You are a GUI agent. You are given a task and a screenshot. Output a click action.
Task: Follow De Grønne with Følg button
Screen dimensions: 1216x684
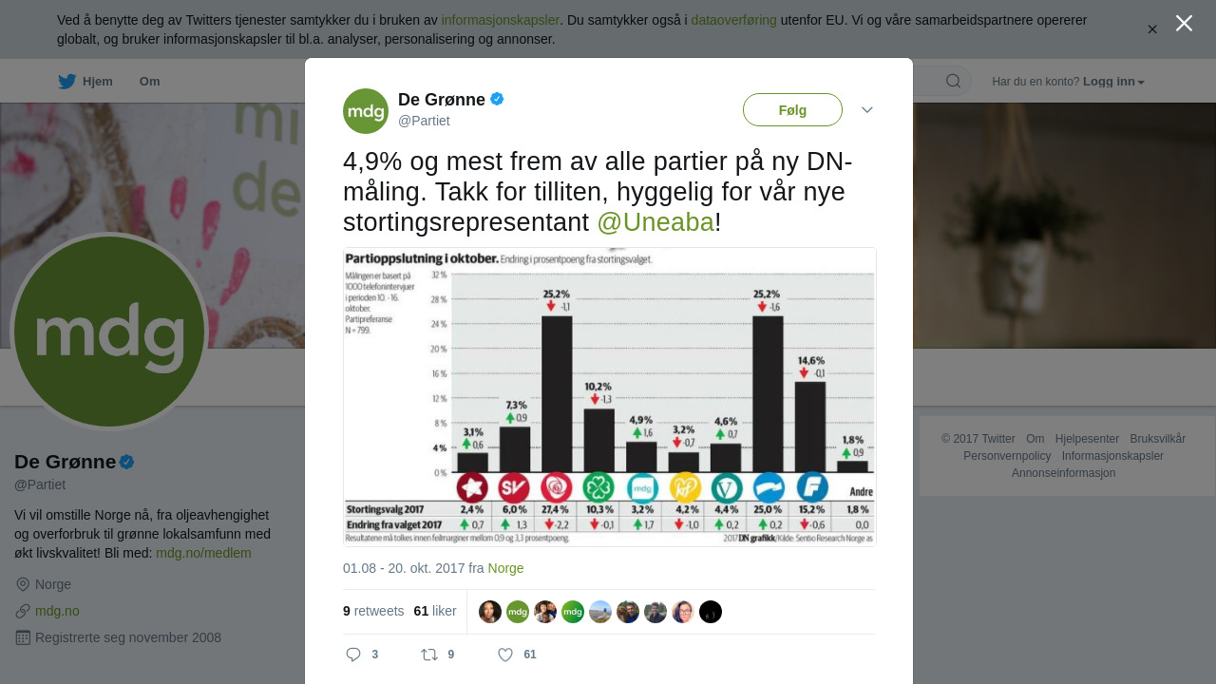(792, 110)
